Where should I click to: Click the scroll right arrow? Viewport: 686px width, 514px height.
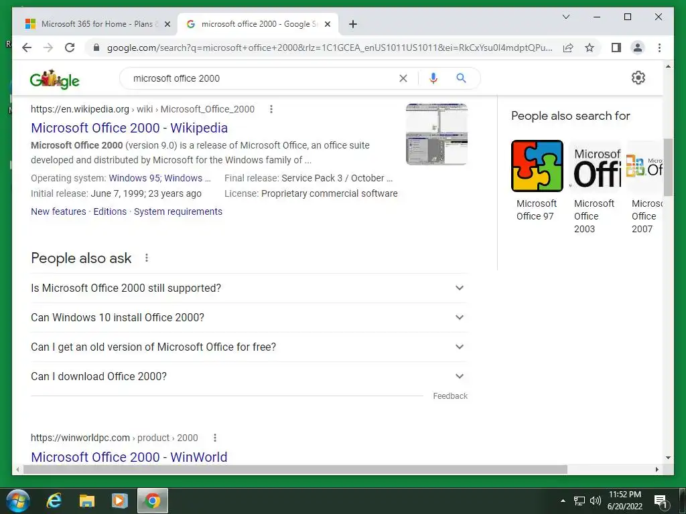pos(657,469)
